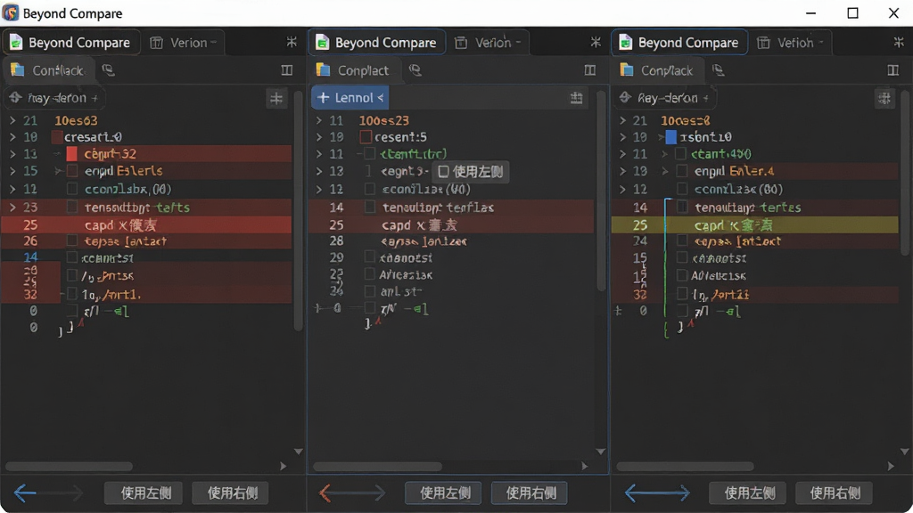Toggle checkbox on tenaulinp tenflas line, middle pane

[x=370, y=207]
